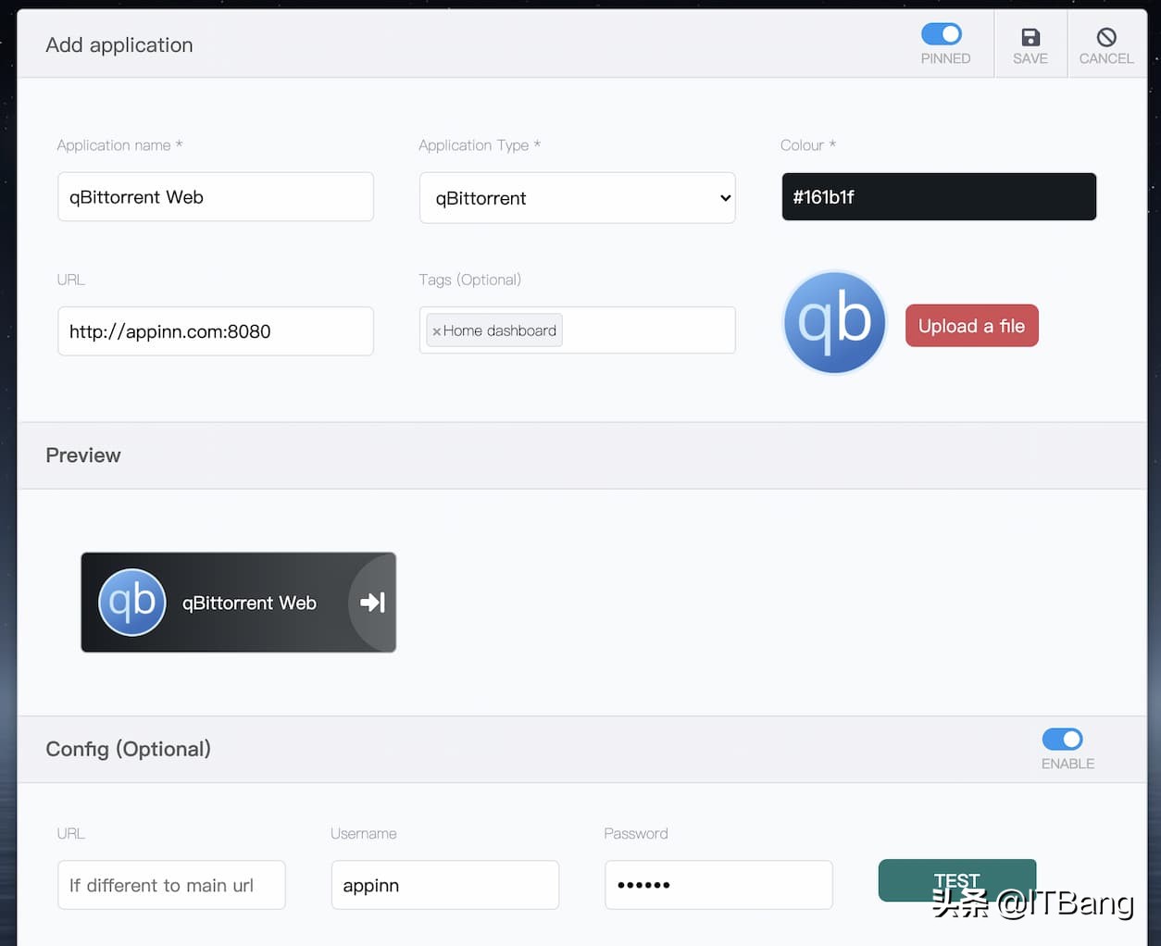This screenshot has width=1161, height=946.
Task: Click the Cancel circle-slash icon
Action: tap(1106, 37)
